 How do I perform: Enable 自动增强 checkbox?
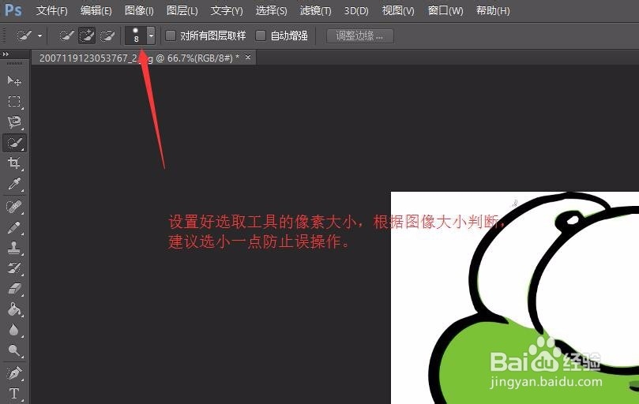[x=261, y=36]
